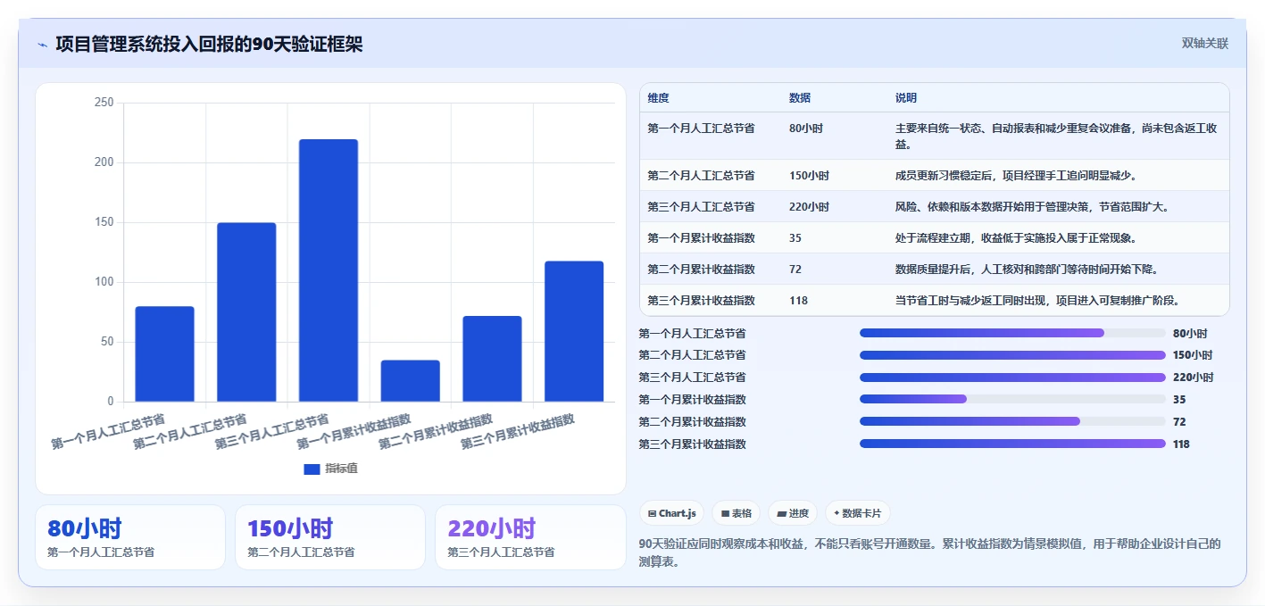Click the shortest chart bar, 第一个月累计收益指数

411,381
